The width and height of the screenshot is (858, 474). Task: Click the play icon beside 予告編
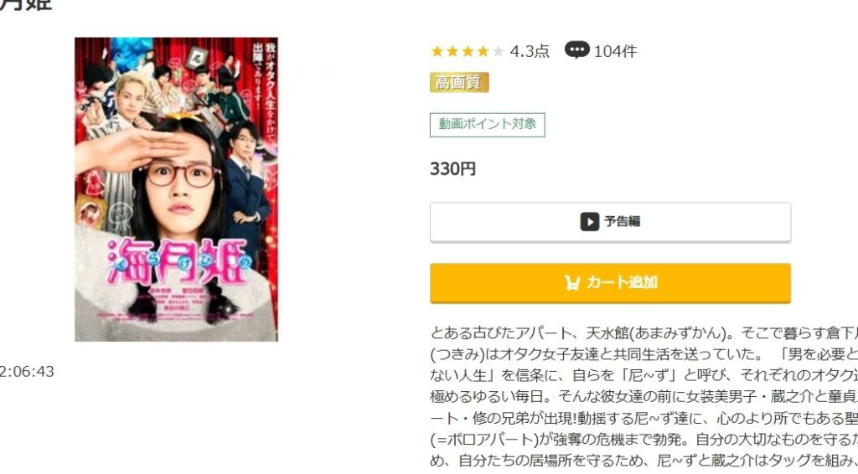589,222
